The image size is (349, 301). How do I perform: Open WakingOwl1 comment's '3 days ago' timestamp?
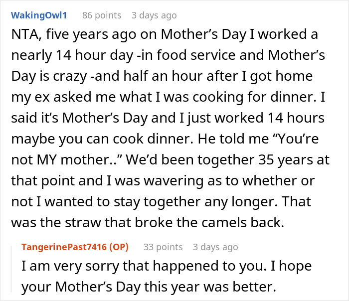(x=154, y=15)
